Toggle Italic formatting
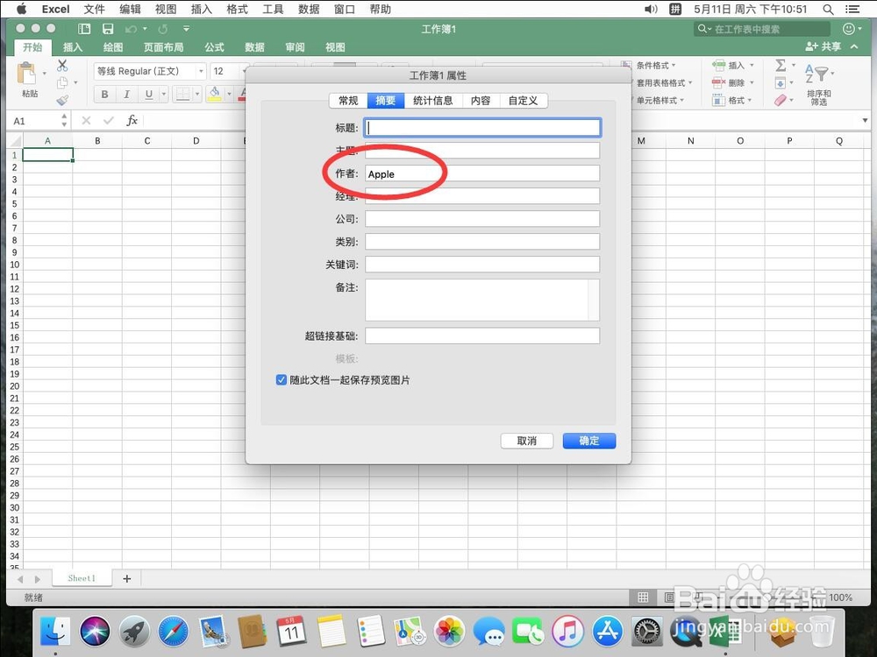This screenshot has width=877, height=657. [126, 94]
